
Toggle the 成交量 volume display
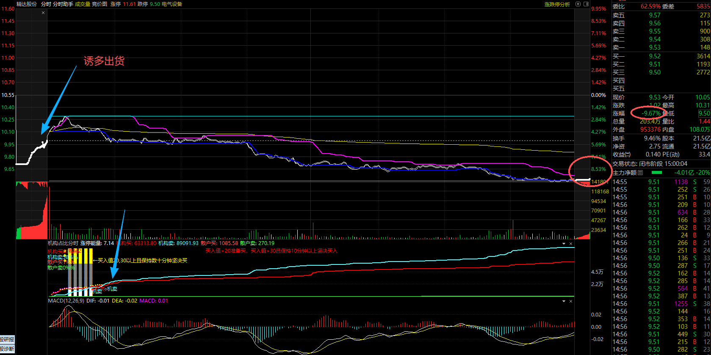coord(83,4)
